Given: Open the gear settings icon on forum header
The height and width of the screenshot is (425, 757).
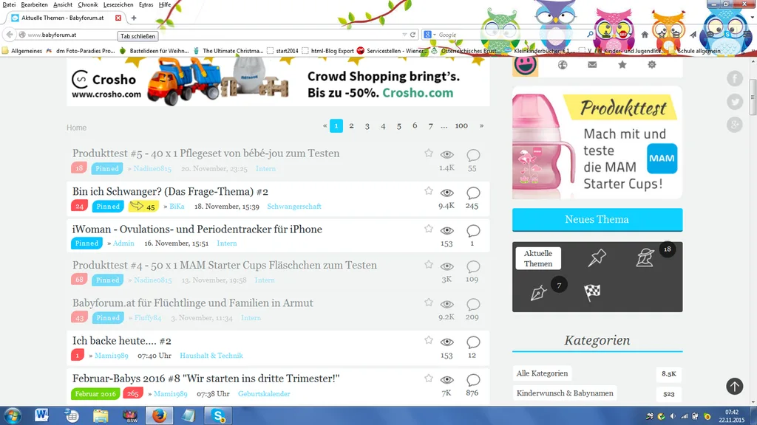Looking at the screenshot, I should point(652,65).
